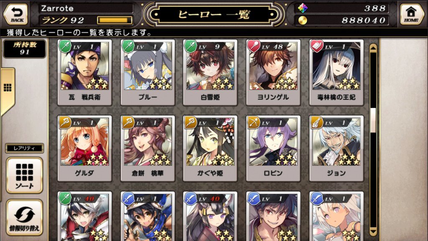Choose hero card ゲルダ
428x241 pixels.
84,149
